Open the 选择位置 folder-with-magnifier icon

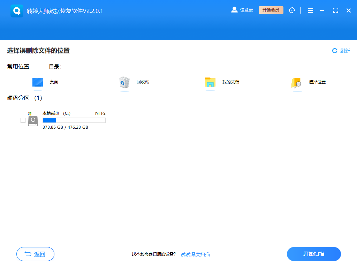pos(296,81)
